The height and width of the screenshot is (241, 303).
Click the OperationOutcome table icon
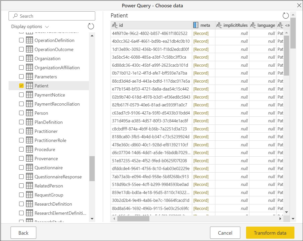pos(29,49)
